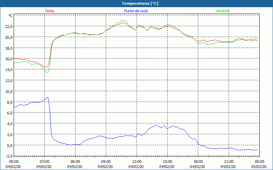Click the temperature peak before 11:00

click(125, 22)
